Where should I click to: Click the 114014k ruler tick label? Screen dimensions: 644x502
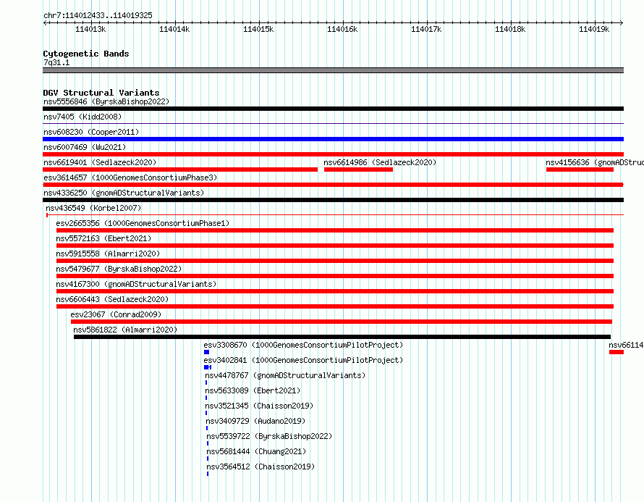point(174,29)
